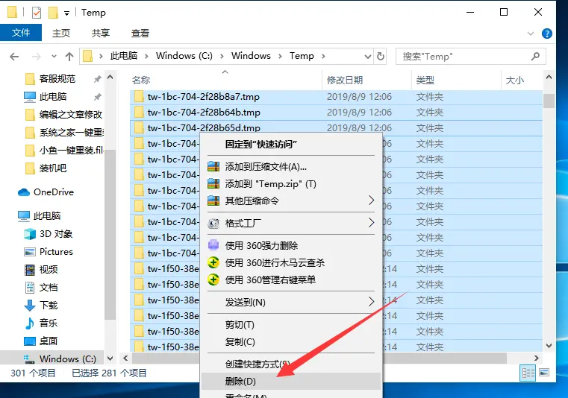Switch to the 查看 ribbon tab
This screenshot has height=398, width=568.
140,34
